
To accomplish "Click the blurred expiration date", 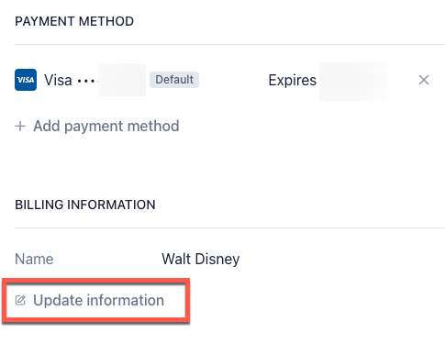I will tap(353, 82).
